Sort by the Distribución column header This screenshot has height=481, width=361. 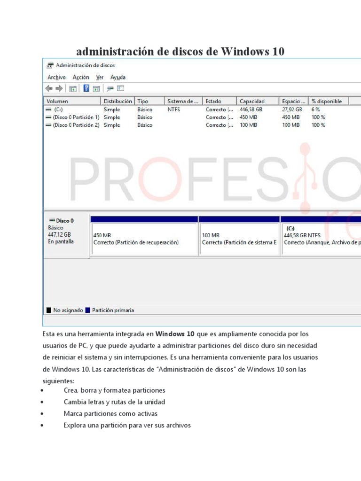(118, 101)
